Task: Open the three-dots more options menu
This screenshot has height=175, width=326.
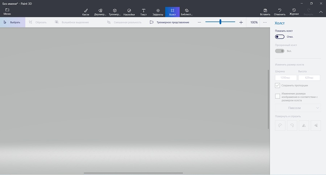Action: click(265, 22)
